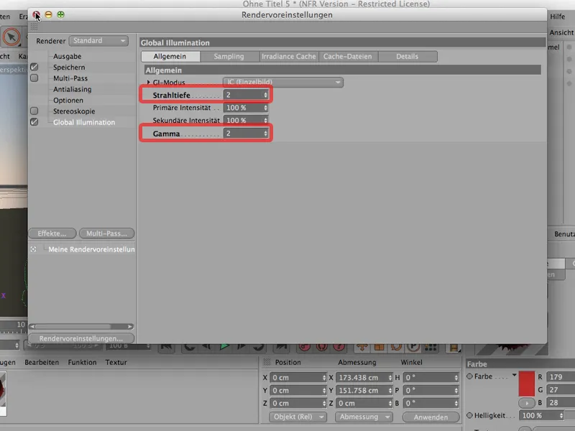Click the B color value field showing 28
The height and width of the screenshot is (431, 575).
click(561, 403)
